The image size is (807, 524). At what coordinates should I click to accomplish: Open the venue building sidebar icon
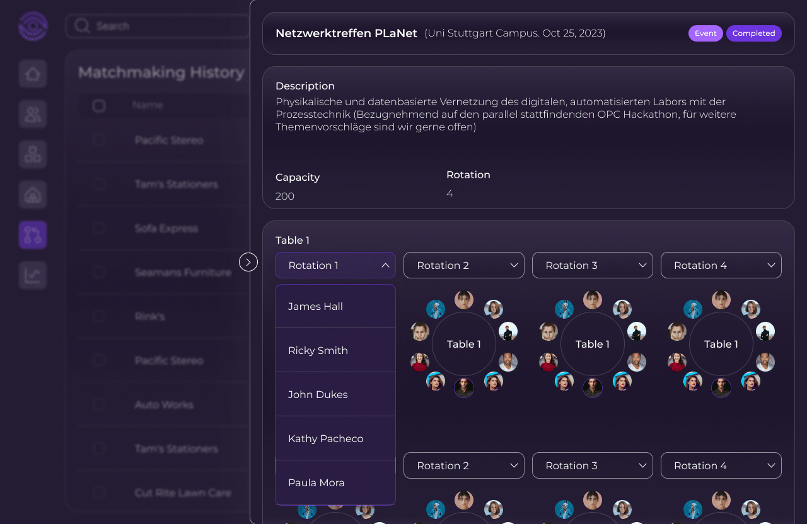33,195
